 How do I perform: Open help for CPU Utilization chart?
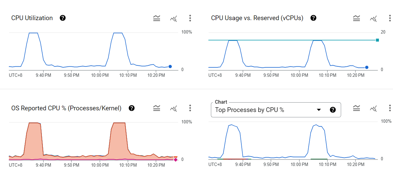coord(63,18)
